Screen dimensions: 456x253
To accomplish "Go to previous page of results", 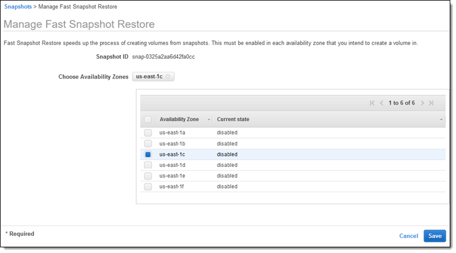I will click(x=382, y=103).
